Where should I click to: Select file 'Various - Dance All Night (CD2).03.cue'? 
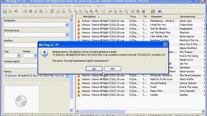(x=103, y=29)
